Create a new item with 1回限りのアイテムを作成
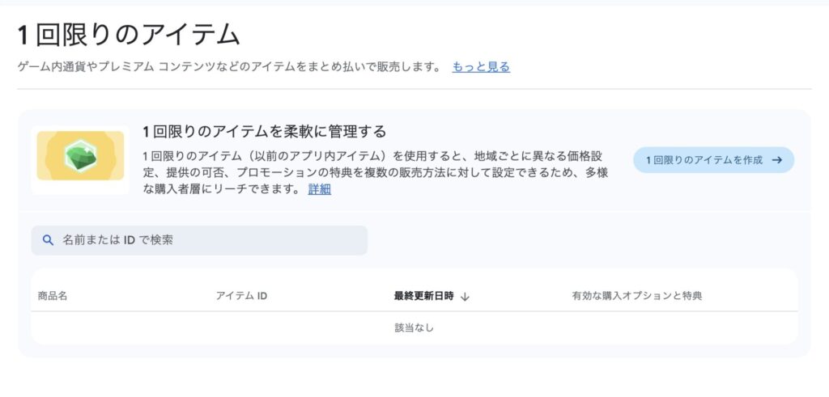 (x=704, y=160)
